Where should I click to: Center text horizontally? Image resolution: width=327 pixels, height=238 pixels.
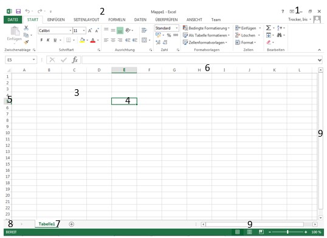(113, 40)
